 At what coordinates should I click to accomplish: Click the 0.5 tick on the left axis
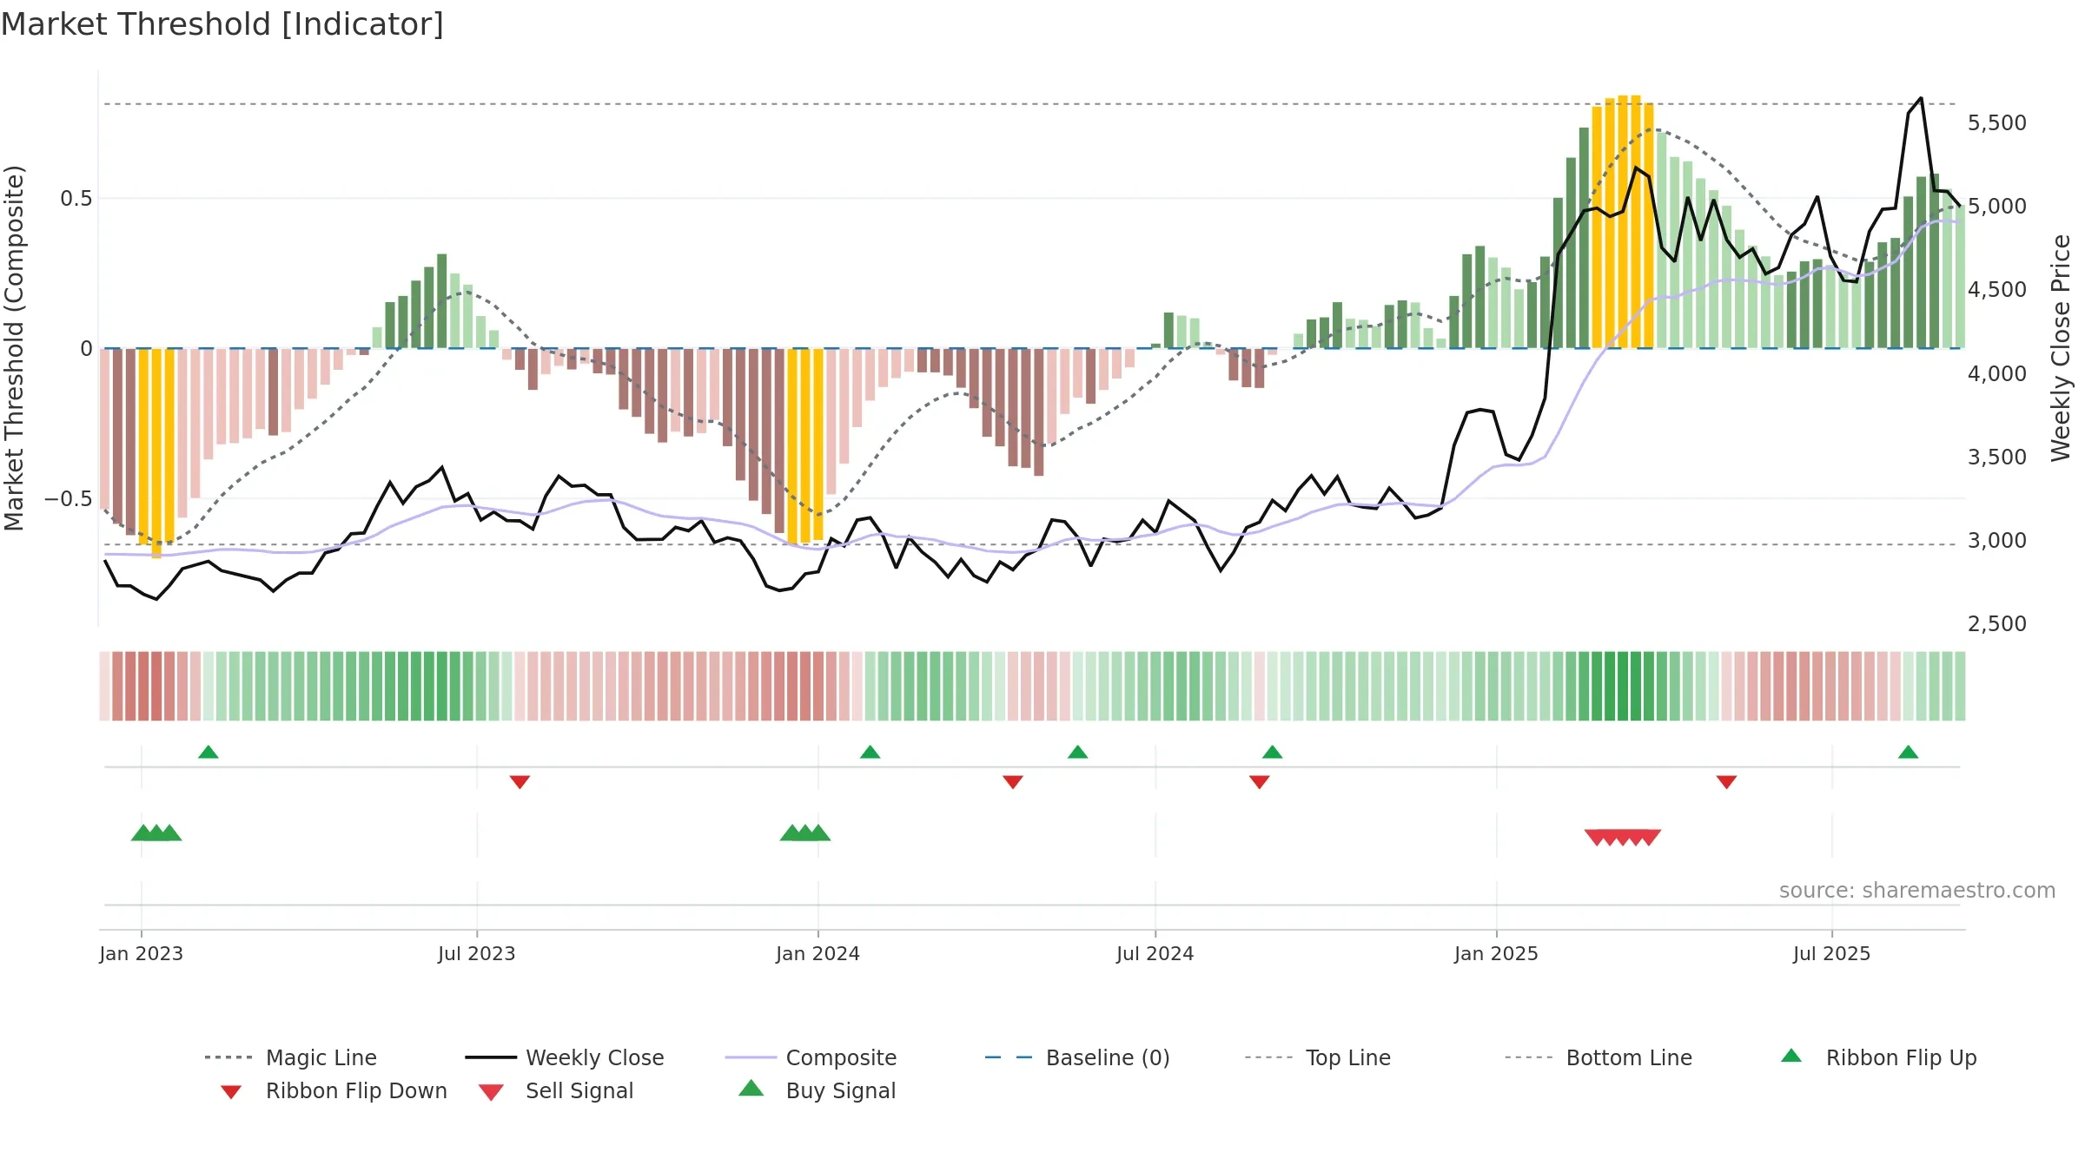(76, 199)
